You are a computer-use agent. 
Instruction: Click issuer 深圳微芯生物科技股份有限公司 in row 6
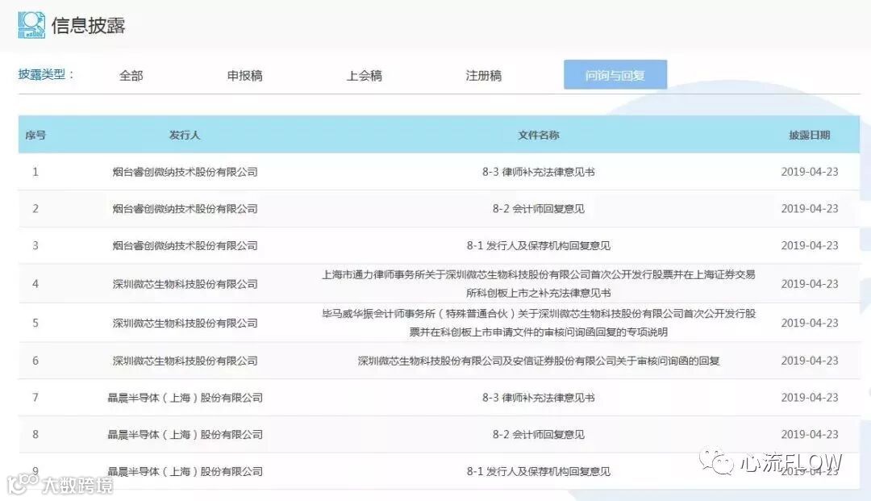185,361
